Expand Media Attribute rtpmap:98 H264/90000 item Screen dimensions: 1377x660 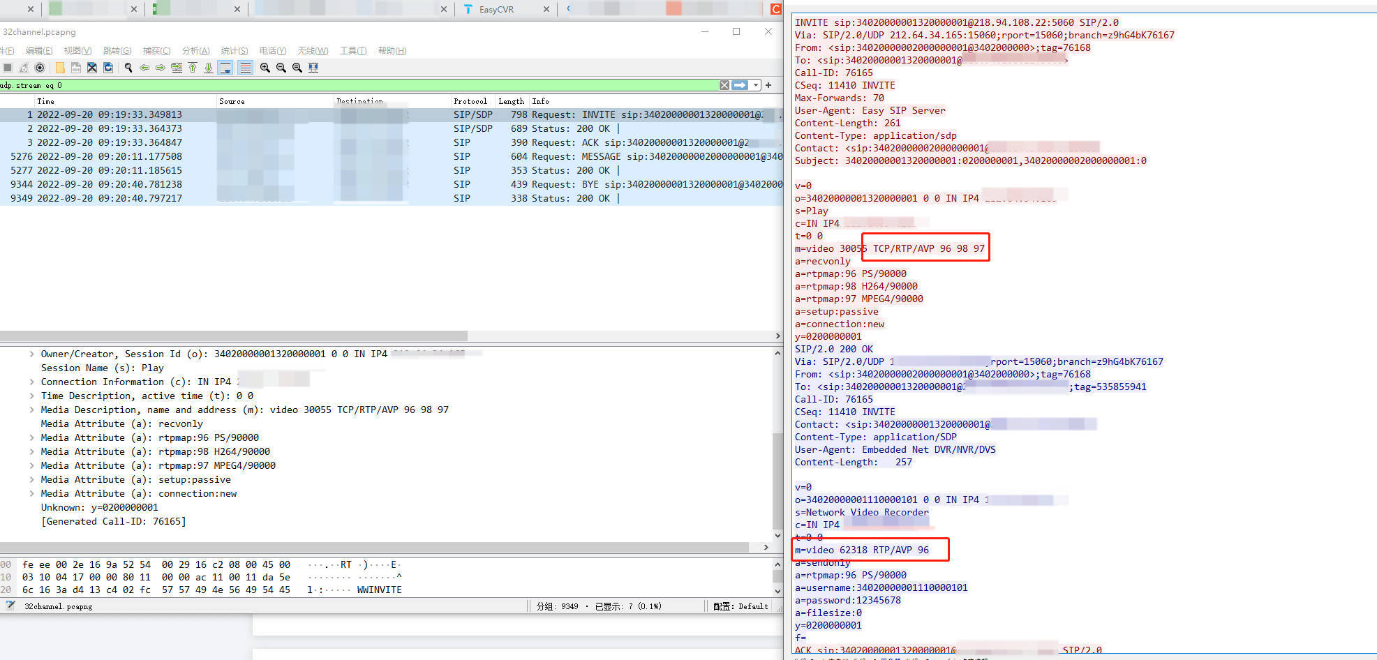tap(31, 451)
